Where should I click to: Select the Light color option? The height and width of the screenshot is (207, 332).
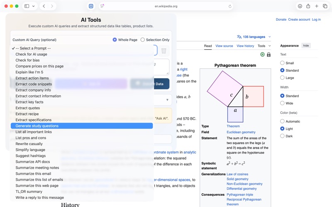click(x=282, y=129)
